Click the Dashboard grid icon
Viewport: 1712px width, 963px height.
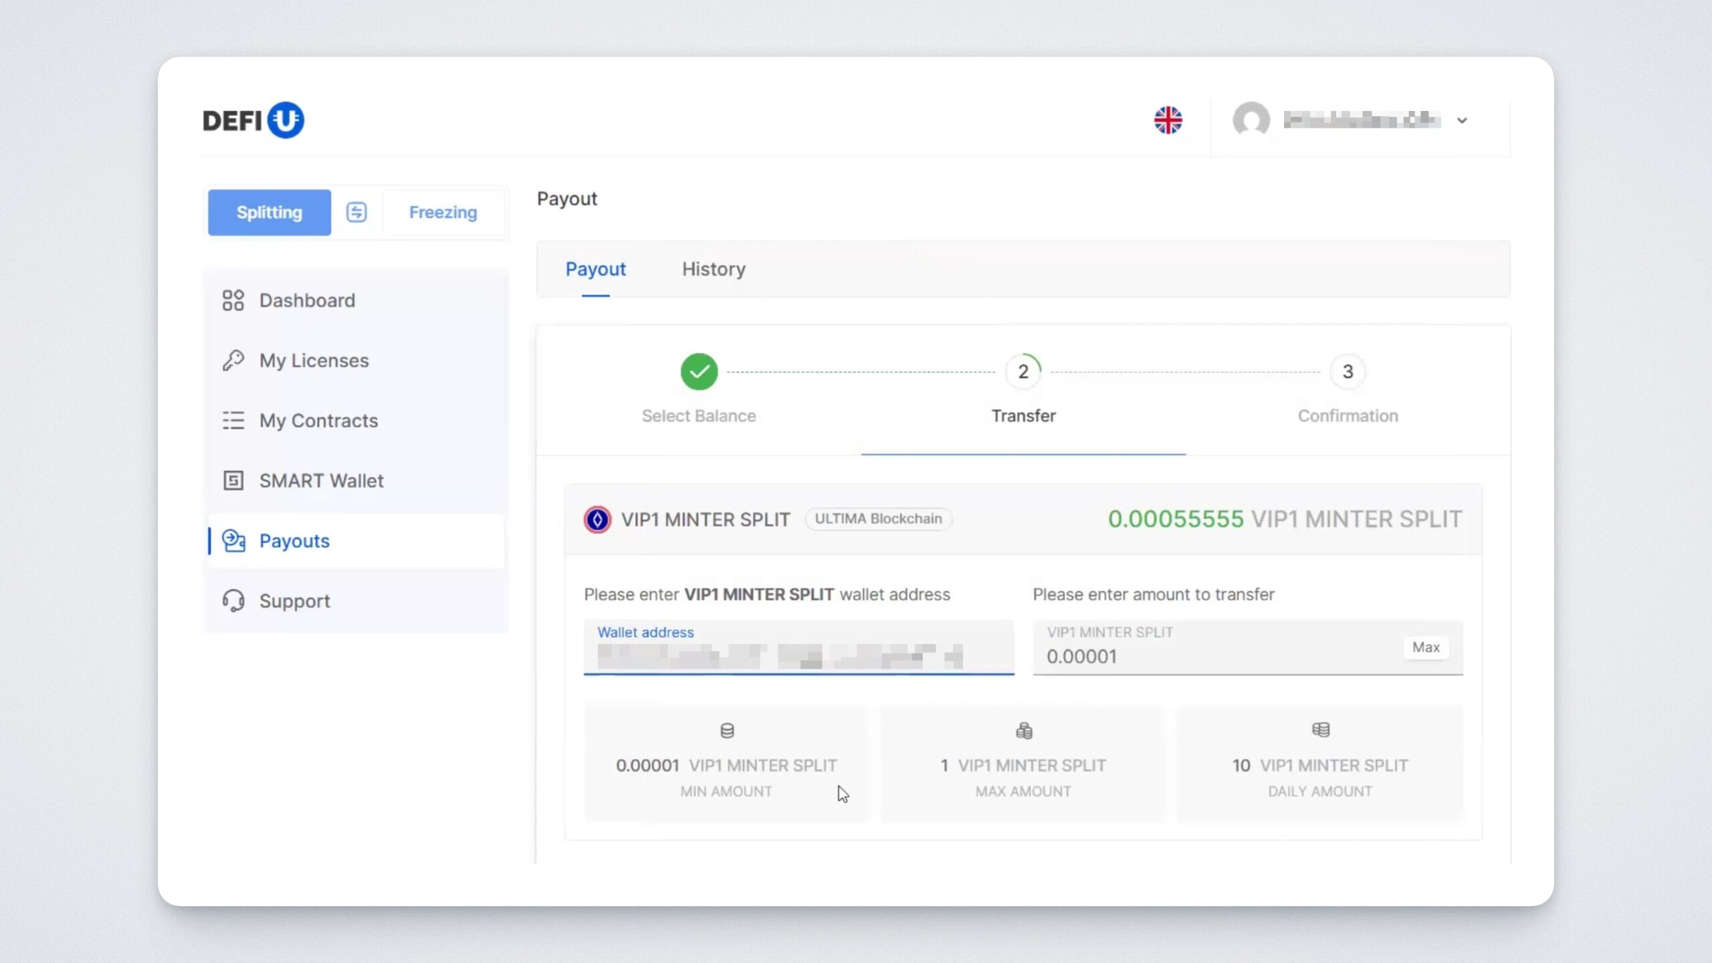pyautogui.click(x=233, y=300)
